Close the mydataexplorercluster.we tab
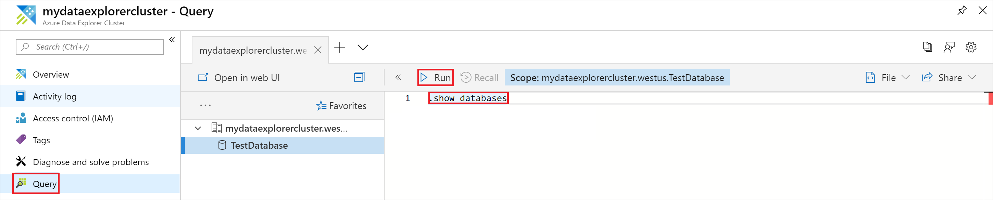This screenshot has width=993, height=200. 318,50
